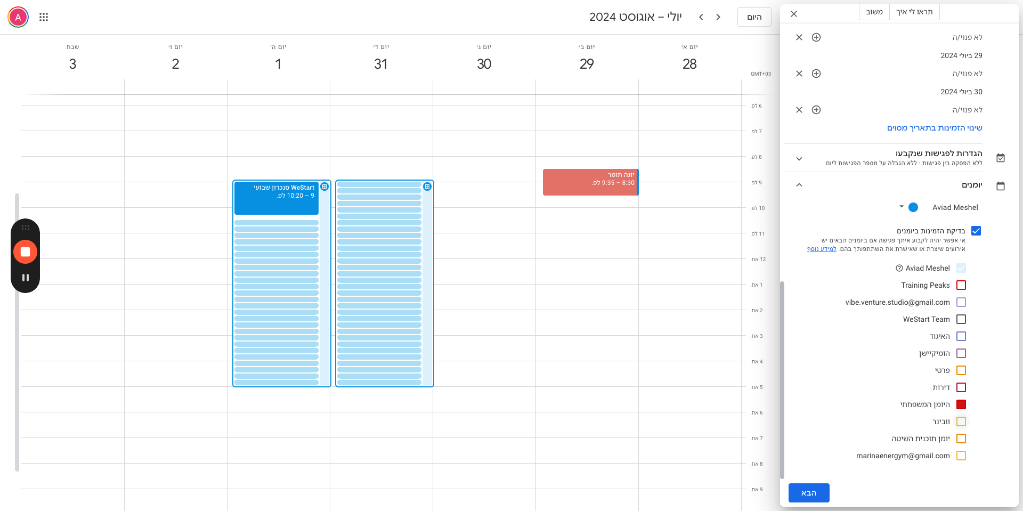Go to previous week with left chevron
This screenshot has height=511, width=1023.
point(701,17)
